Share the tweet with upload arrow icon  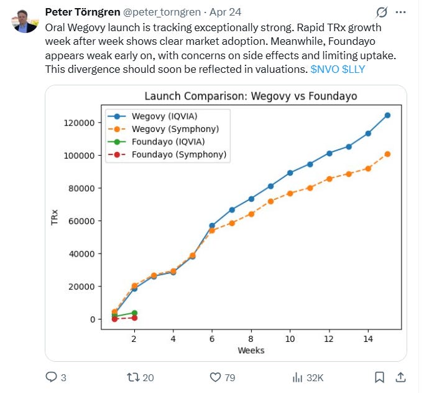400,377
